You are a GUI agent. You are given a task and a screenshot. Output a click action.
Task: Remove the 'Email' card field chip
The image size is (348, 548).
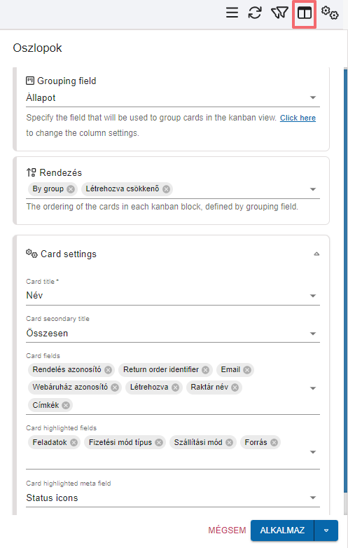click(247, 370)
